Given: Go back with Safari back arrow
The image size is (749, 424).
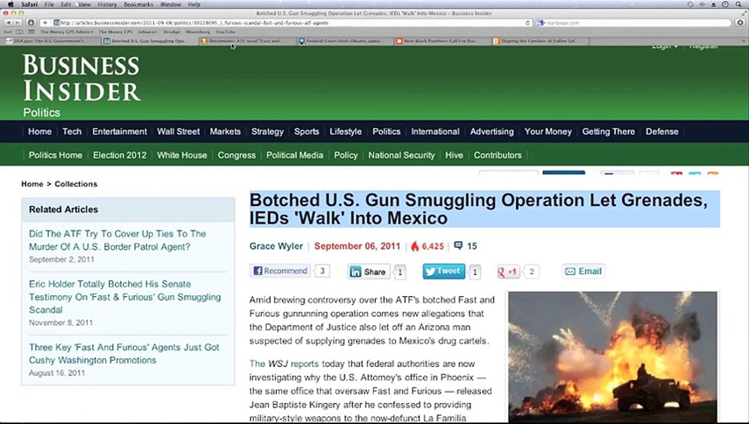Looking at the screenshot, I should coord(8,22).
